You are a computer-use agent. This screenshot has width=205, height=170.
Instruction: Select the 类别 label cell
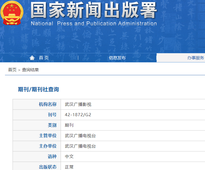click(x=52, y=125)
